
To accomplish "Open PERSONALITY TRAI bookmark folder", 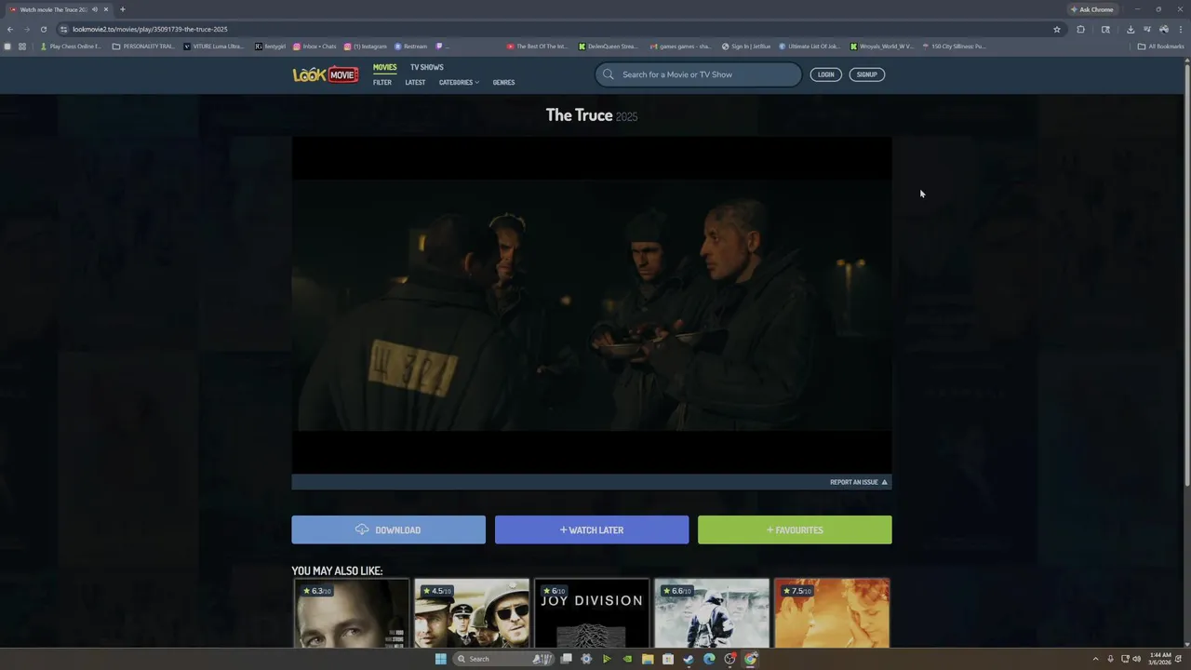I will tap(143, 47).
